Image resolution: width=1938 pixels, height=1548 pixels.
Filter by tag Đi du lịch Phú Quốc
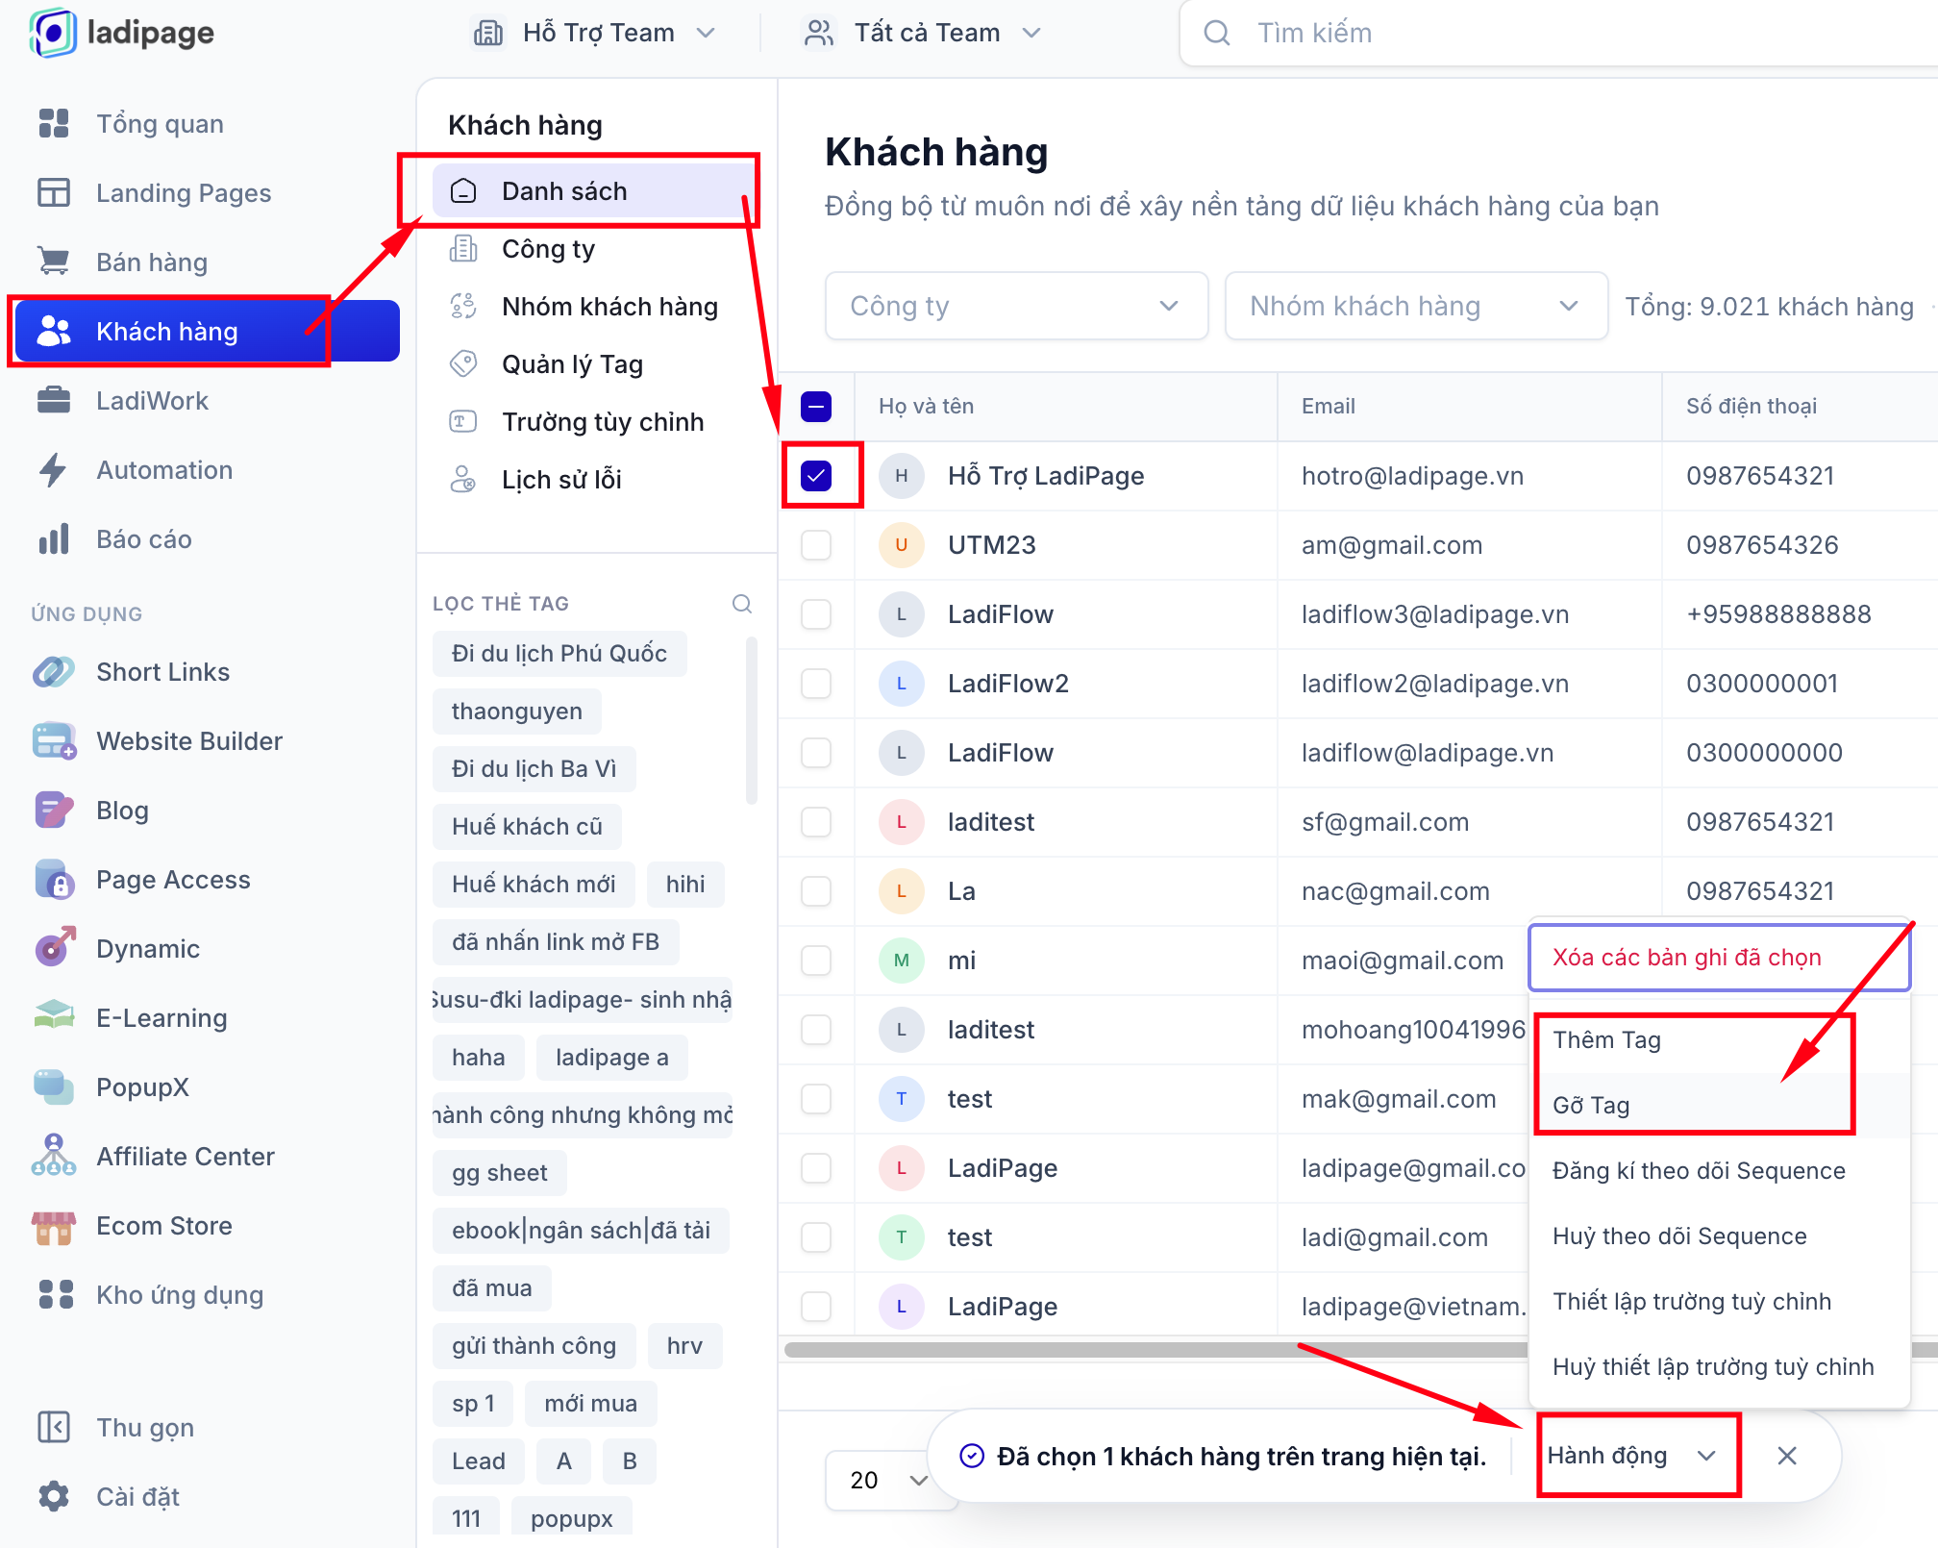coord(559,654)
